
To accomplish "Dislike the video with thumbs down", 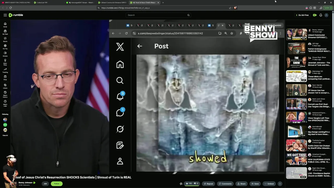I will coord(196,184).
